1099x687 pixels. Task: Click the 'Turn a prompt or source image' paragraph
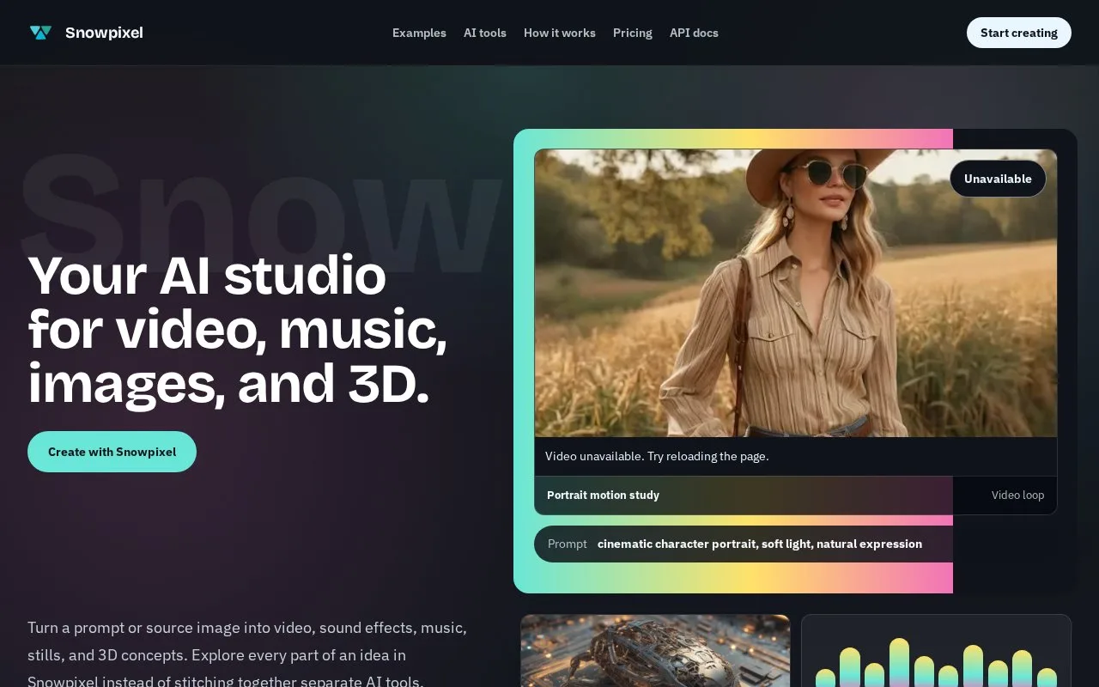click(247, 654)
